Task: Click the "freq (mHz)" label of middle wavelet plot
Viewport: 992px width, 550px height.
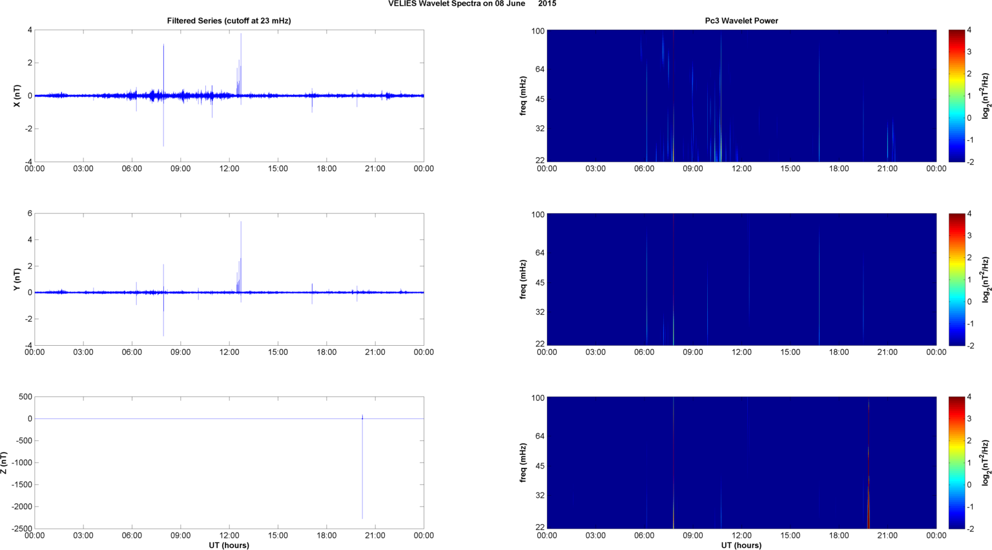Action: click(523, 279)
